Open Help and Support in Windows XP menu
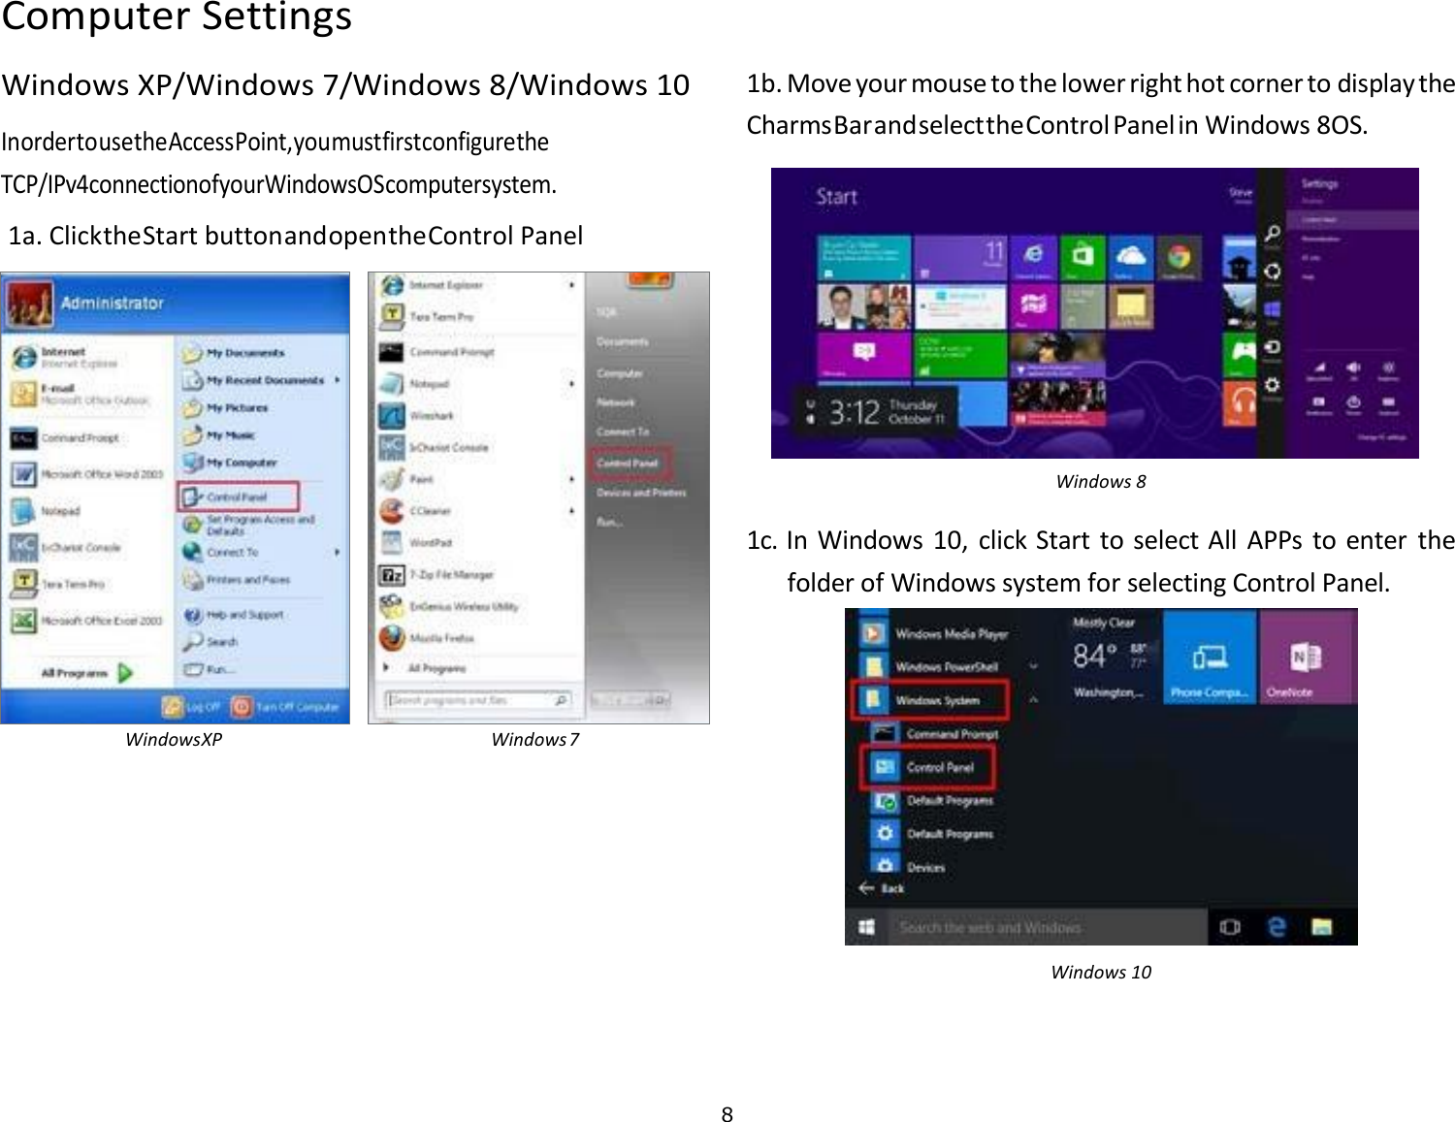Viewport: 1455px width, 1122px height. [x=234, y=615]
